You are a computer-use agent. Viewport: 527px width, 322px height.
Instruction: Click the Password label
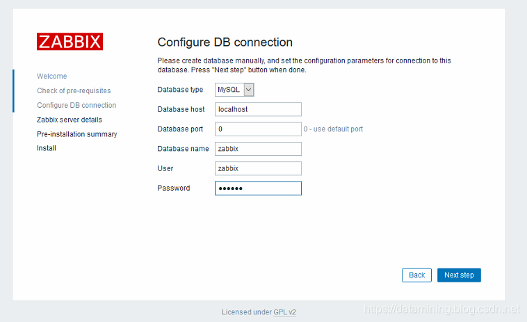[x=174, y=188]
